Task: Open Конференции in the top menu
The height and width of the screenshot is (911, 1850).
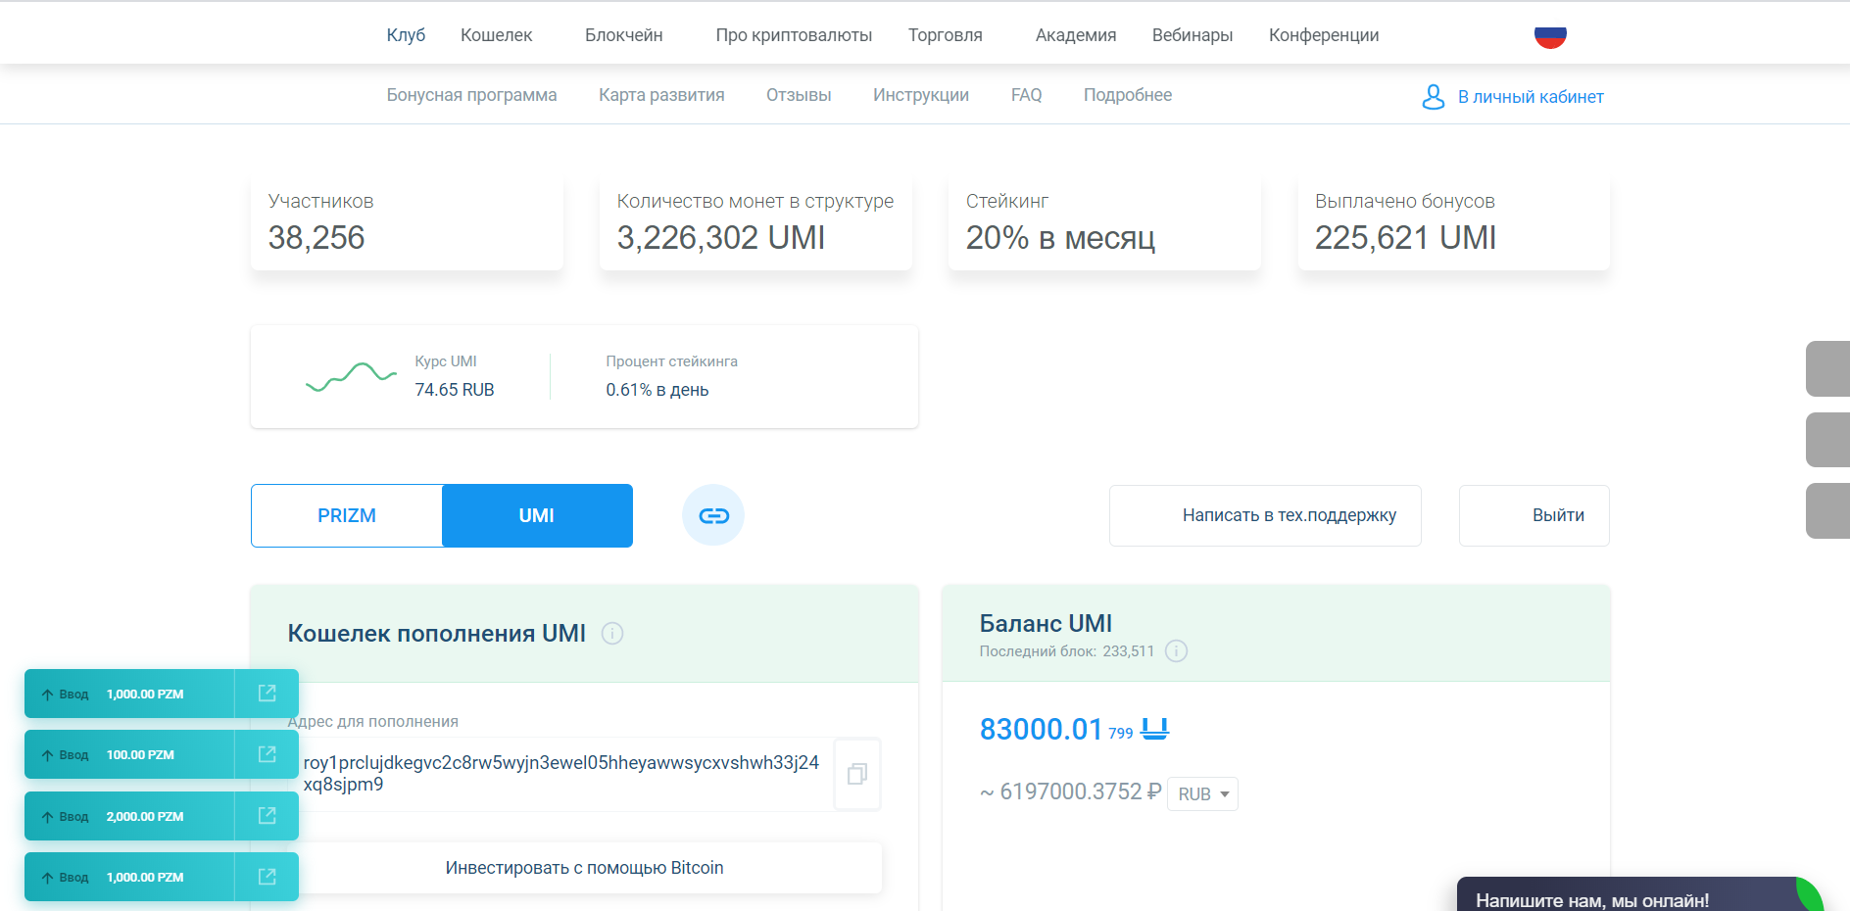Action: tap(1324, 35)
